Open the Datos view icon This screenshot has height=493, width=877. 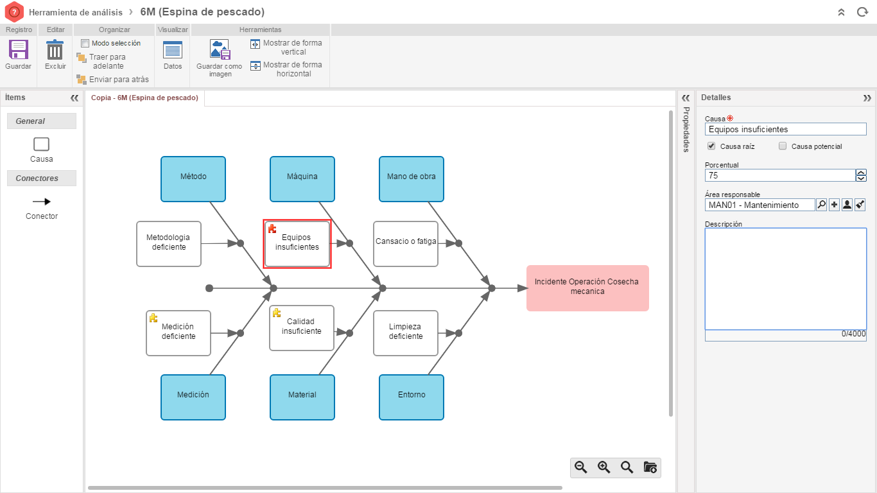pyautogui.click(x=173, y=50)
